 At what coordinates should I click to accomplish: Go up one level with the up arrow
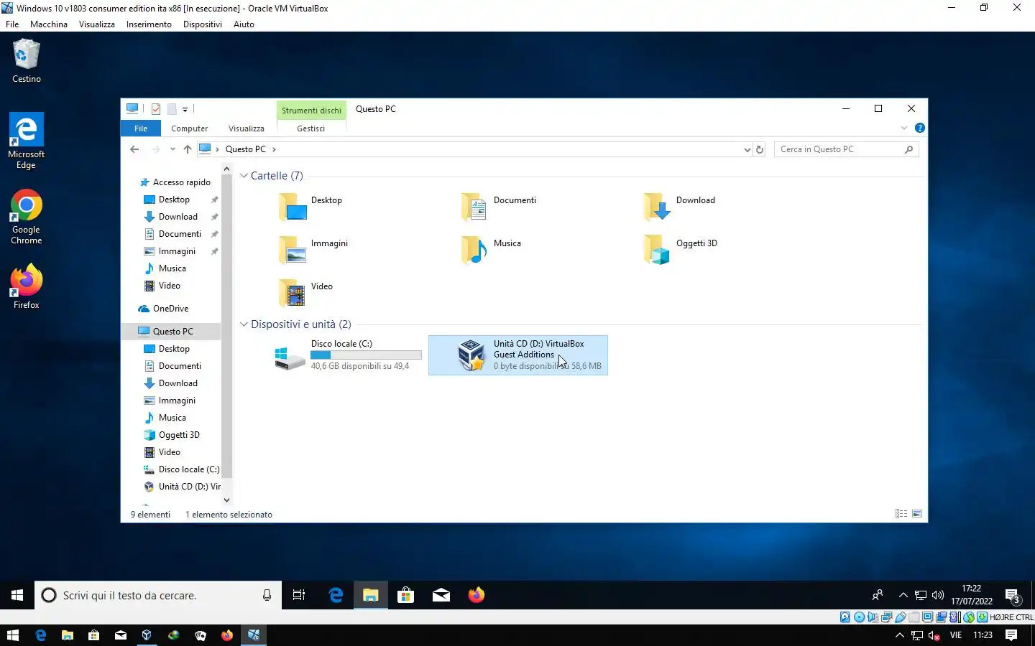point(188,149)
